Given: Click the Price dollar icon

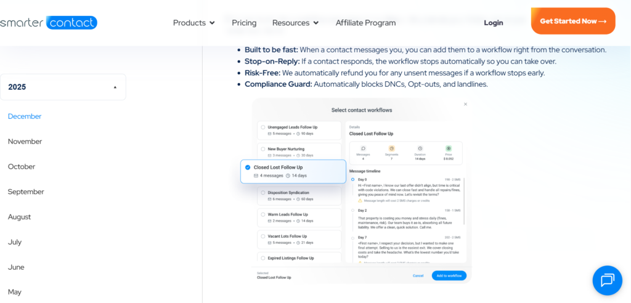Looking at the screenshot, I should point(449,148).
